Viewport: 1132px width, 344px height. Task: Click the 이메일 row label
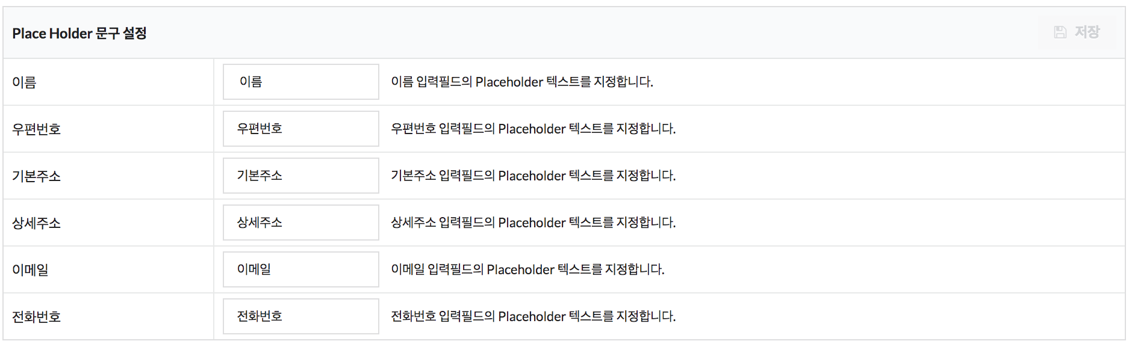pyautogui.click(x=30, y=270)
